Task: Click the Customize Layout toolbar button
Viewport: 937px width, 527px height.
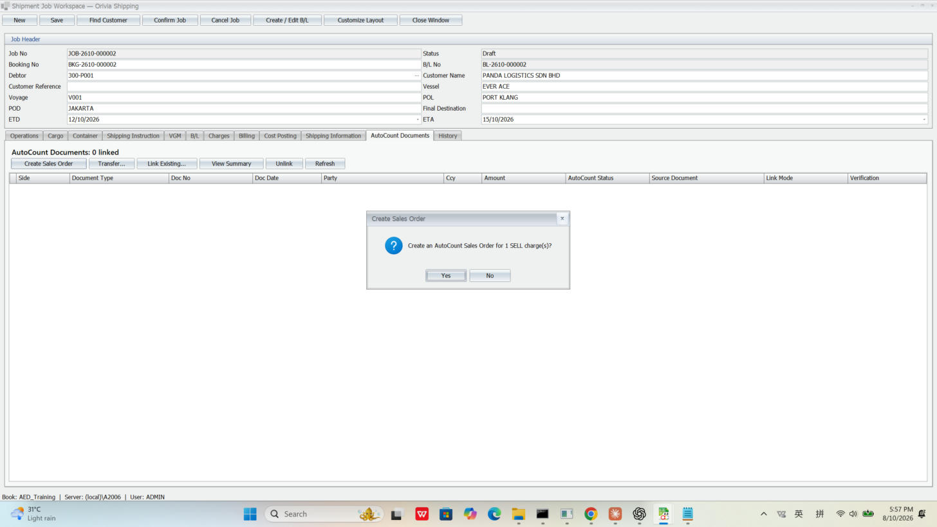Action: (x=360, y=20)
